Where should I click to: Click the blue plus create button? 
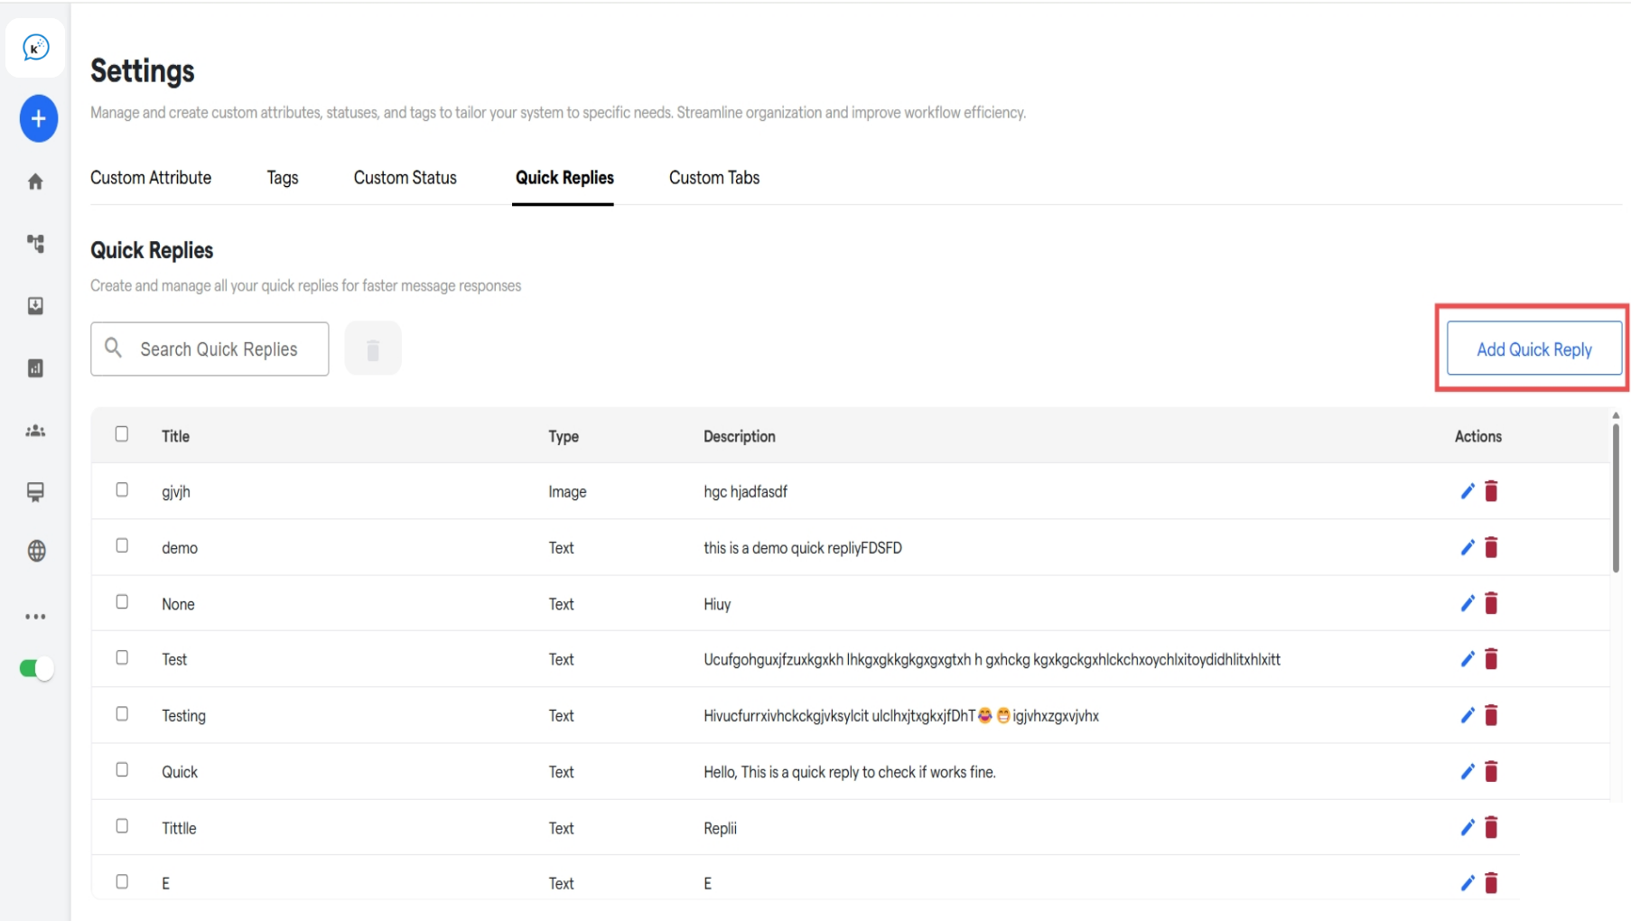click(x=38, y=118)
